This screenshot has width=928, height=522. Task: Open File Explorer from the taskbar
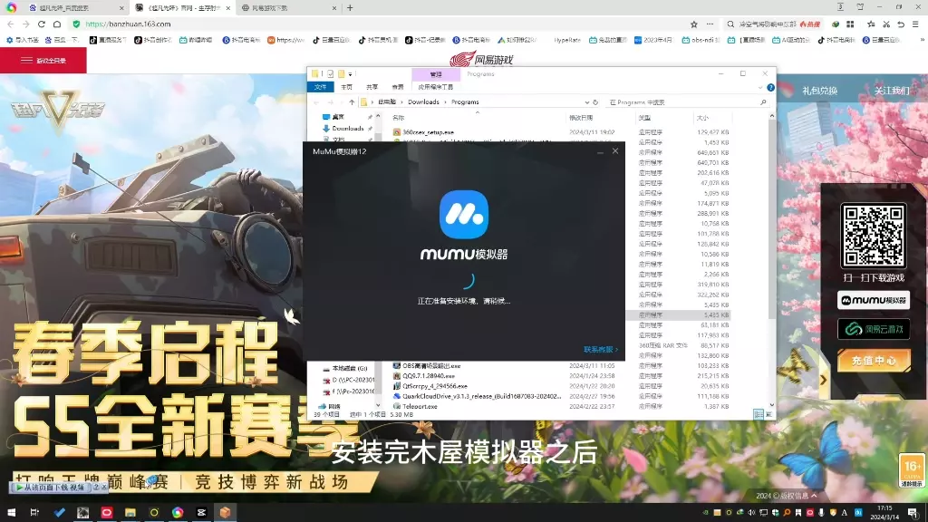tap(130, 513)
